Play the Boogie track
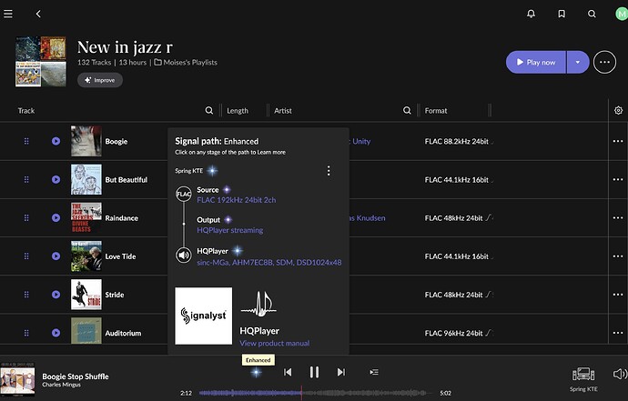The height and width of the screenshot is (401, 628). (56, 141)
